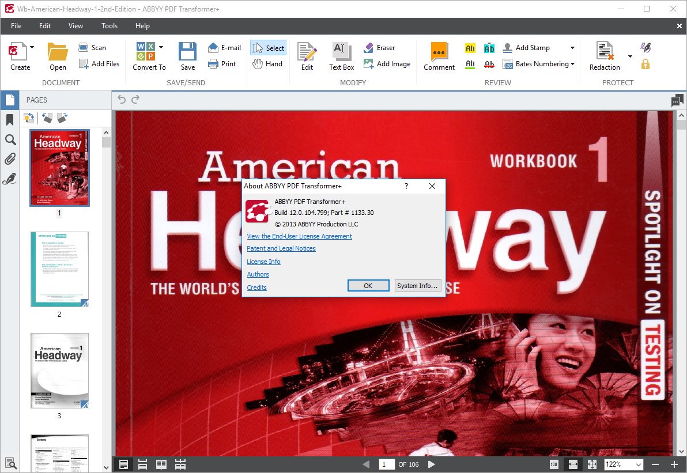Viewport: 687px width, 473px height.
Task: Choose the Eraser tool
Action: coord(379,48)
